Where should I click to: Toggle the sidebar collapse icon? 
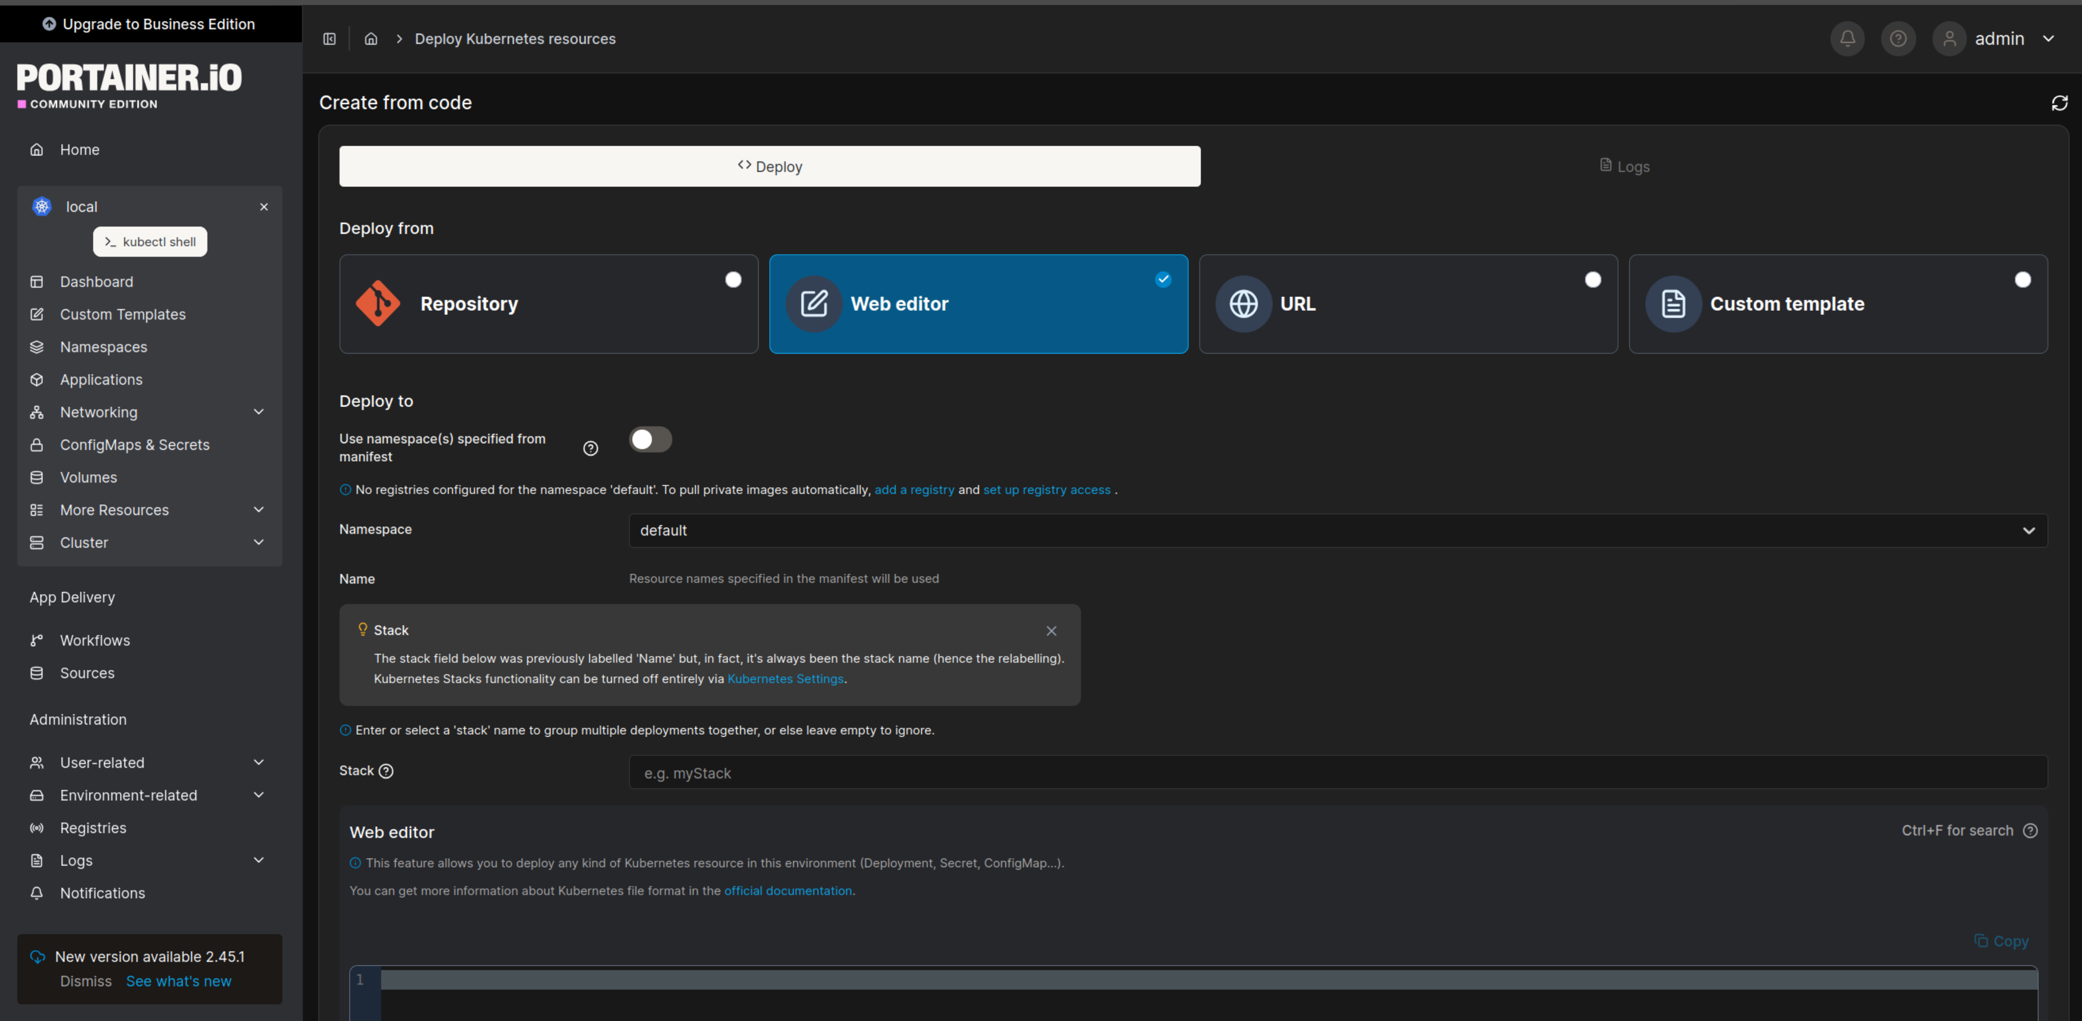coord(330,39)
